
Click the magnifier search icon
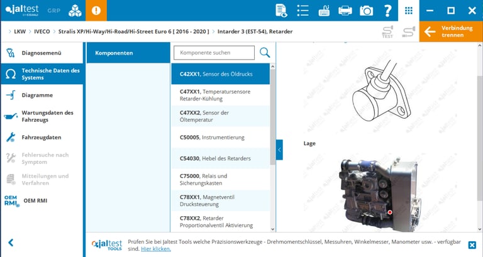[265, 53]
